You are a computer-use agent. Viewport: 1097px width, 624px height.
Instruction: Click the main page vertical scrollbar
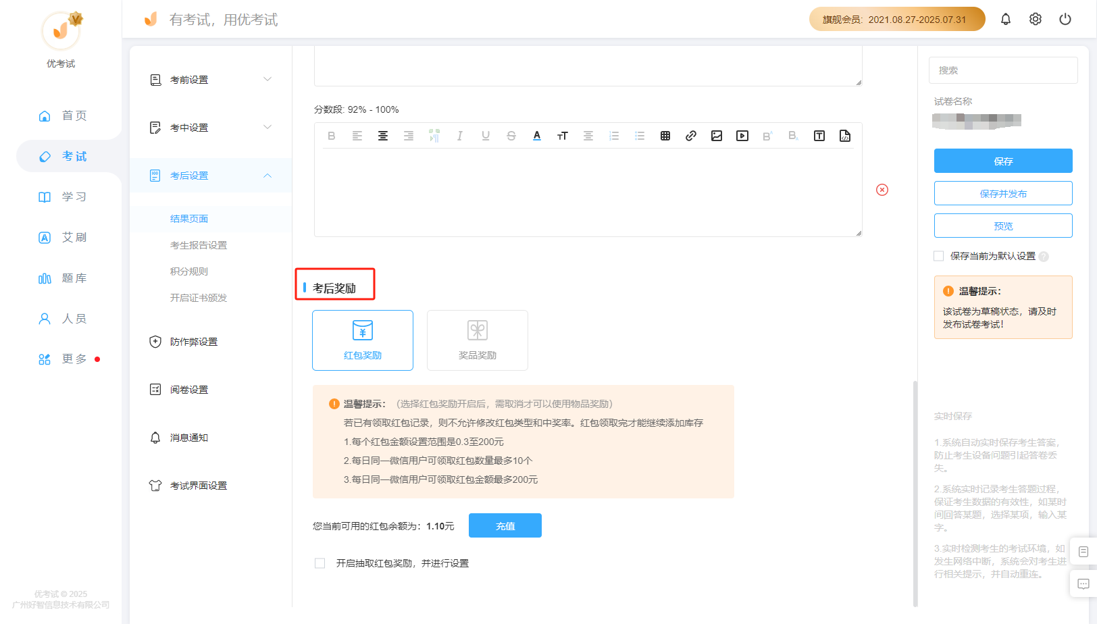click(x=915, y=493)
